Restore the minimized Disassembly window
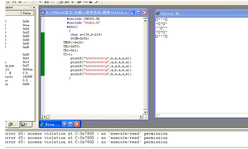Image resolution: width=248 pixels, height=149 pixels. (65, 124)
